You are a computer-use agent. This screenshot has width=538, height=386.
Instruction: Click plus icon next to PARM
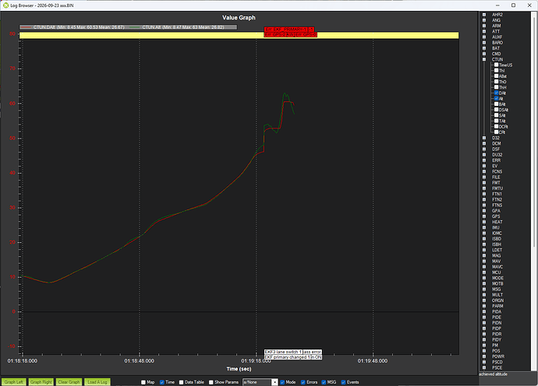coord(484,306)
